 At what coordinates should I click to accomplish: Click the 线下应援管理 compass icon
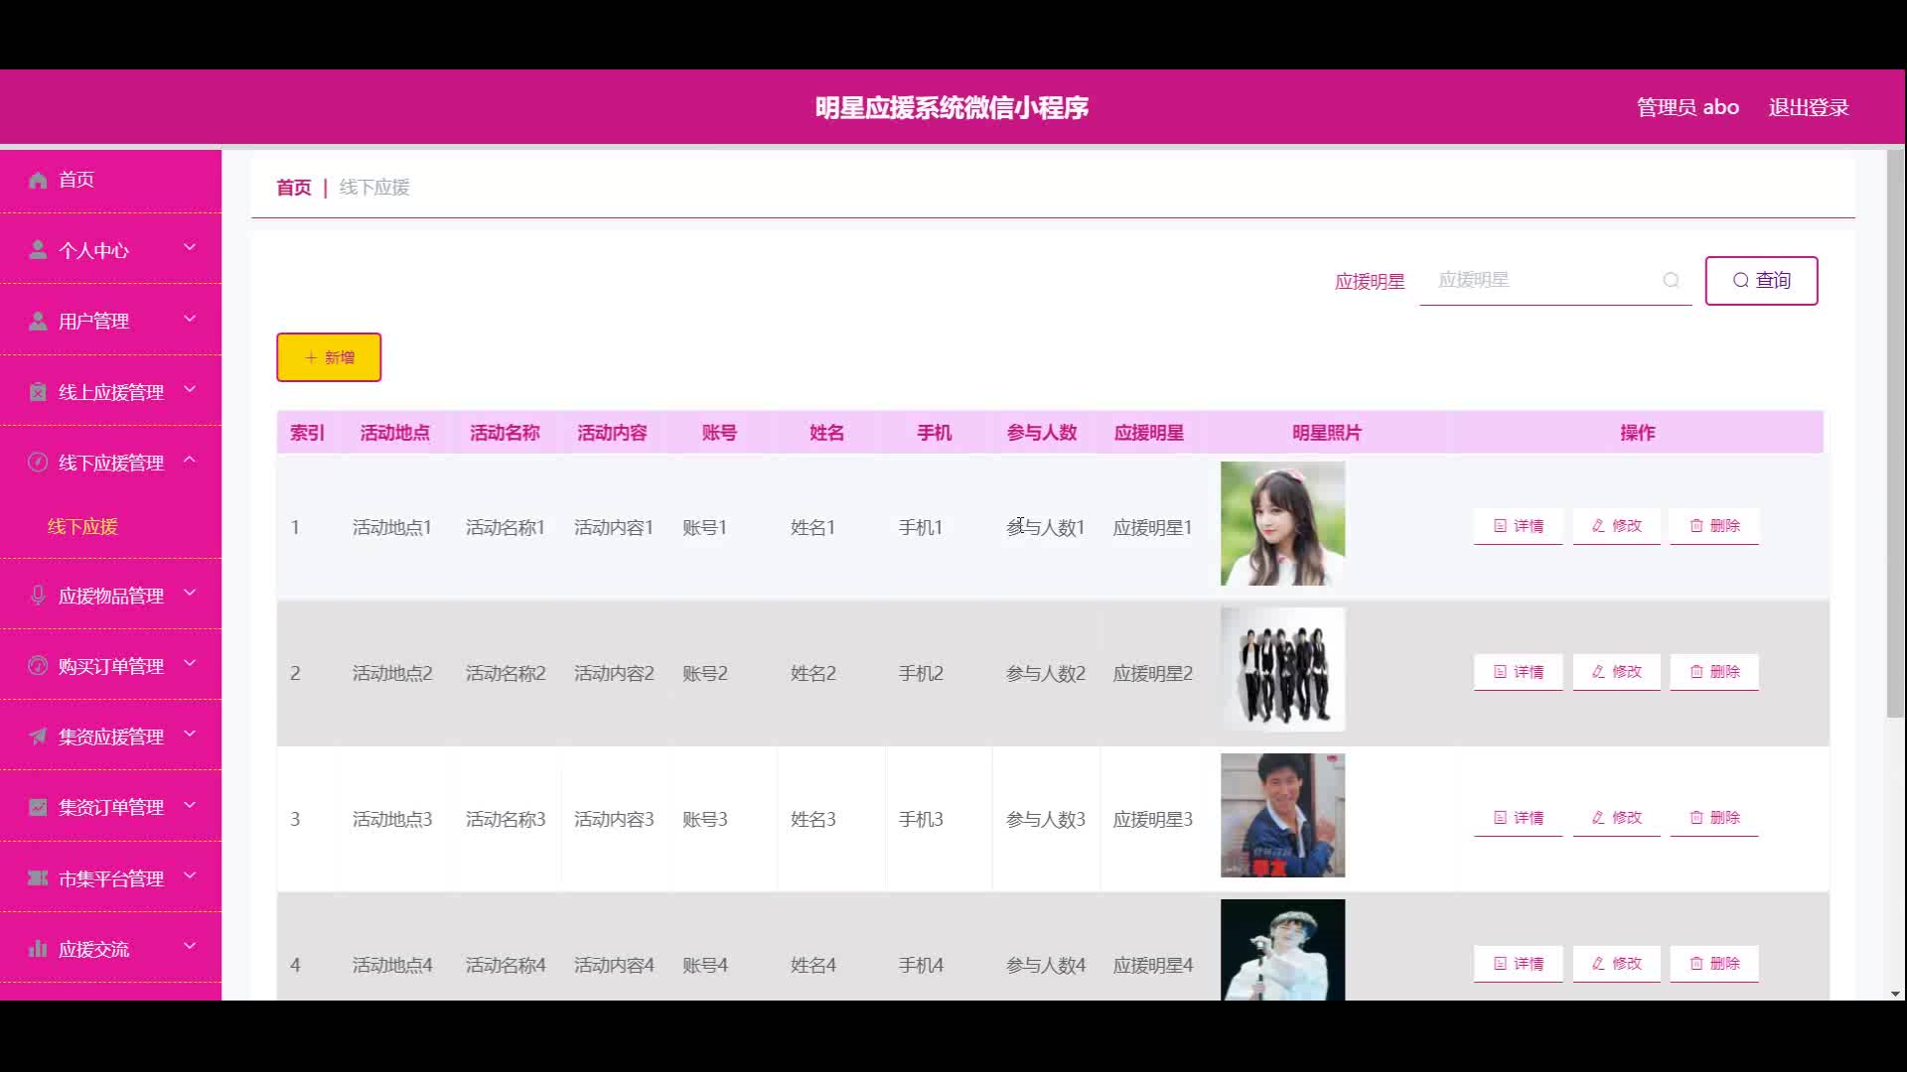38,463
